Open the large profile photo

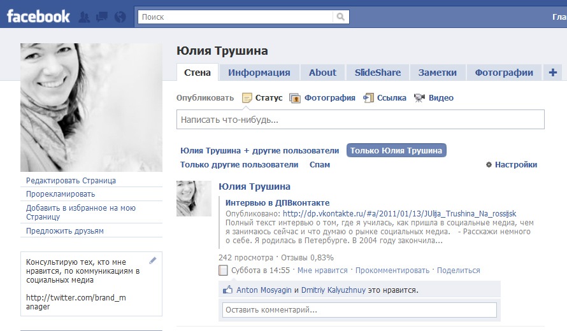(92, 108)
